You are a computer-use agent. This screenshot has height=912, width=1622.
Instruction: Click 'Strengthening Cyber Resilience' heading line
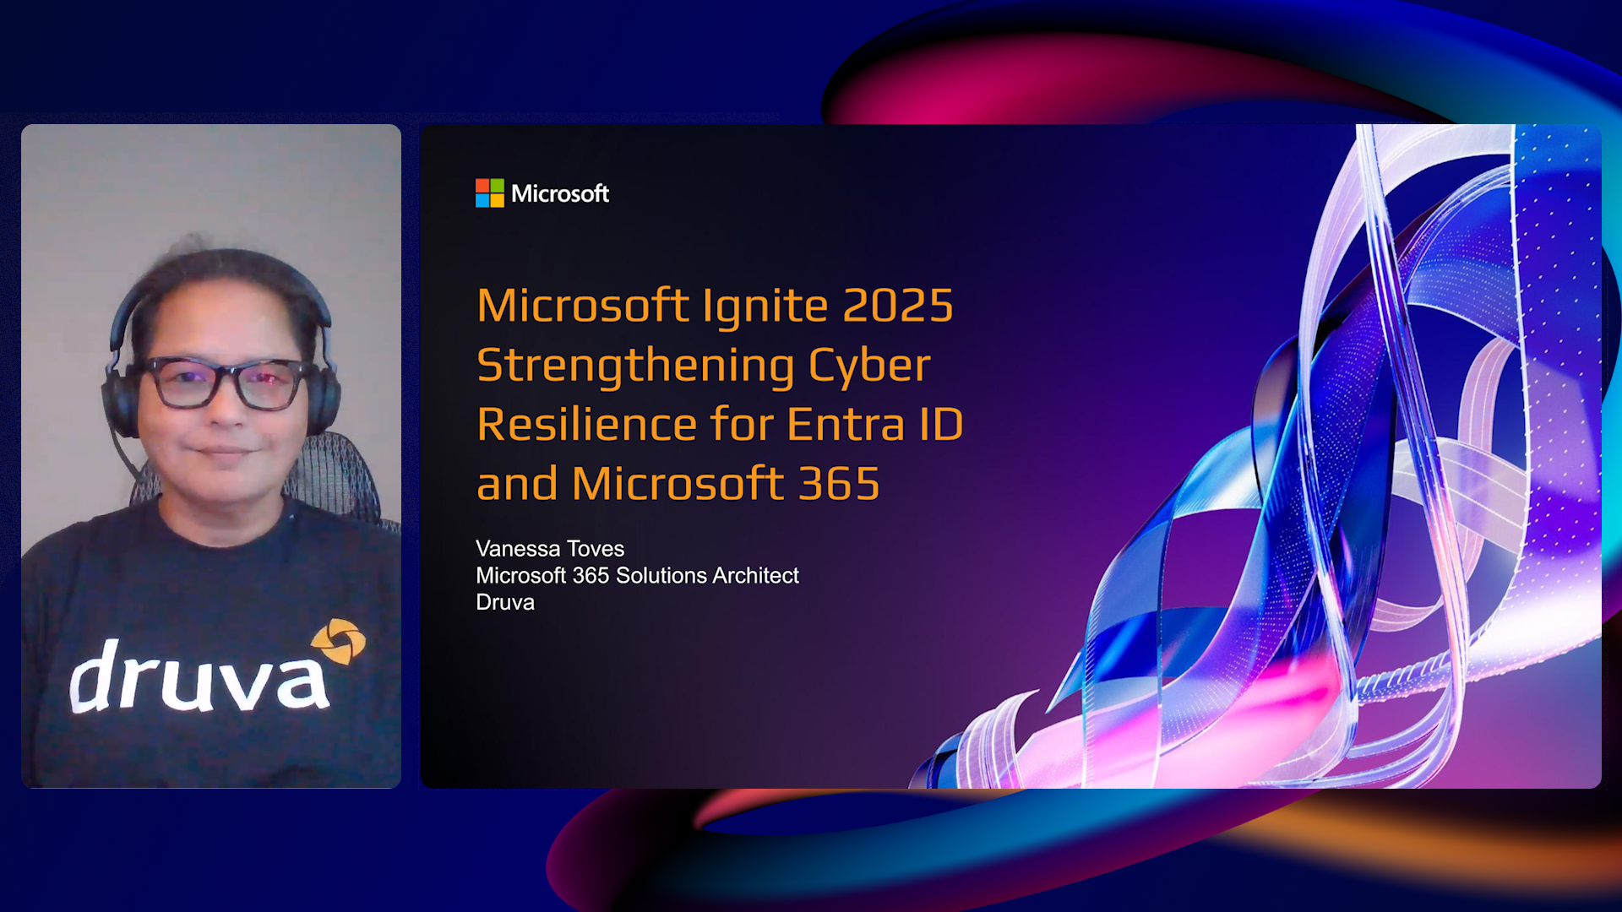(703, 365)
